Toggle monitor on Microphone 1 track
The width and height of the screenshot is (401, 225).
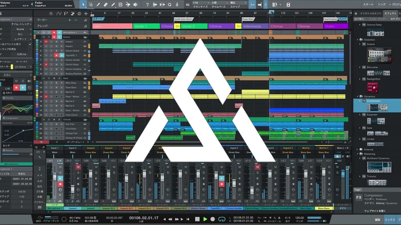(59, 32)
